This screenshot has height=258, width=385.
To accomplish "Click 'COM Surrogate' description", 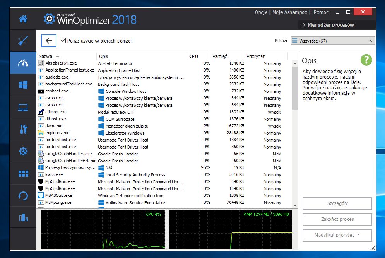I will pyautogui.click(x=120, y=119).
